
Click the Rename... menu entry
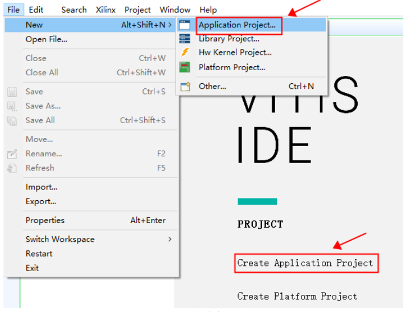pos(90,153)
